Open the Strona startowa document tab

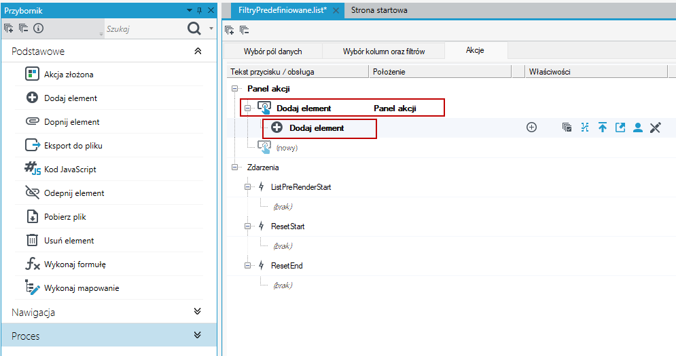[379, 10]
